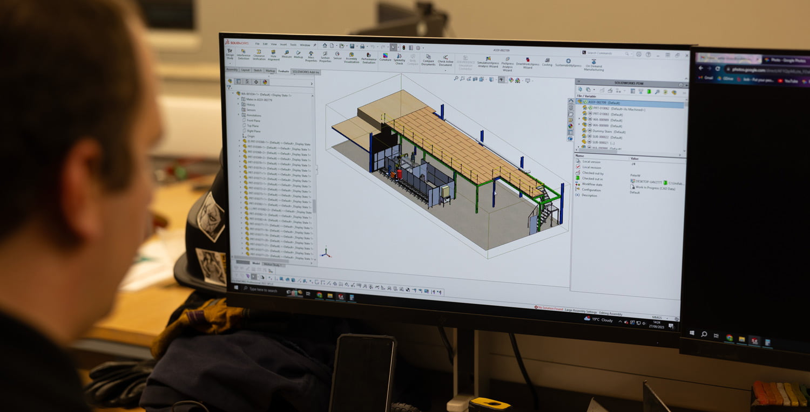
Task: Open the View menu
Action: coord(274,44)
